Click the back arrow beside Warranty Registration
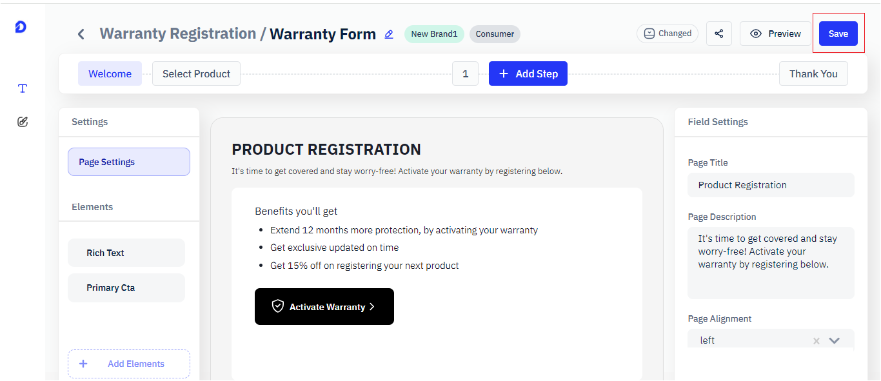The height and width of the screenshot is (381, 881). [x=81, y=34]
